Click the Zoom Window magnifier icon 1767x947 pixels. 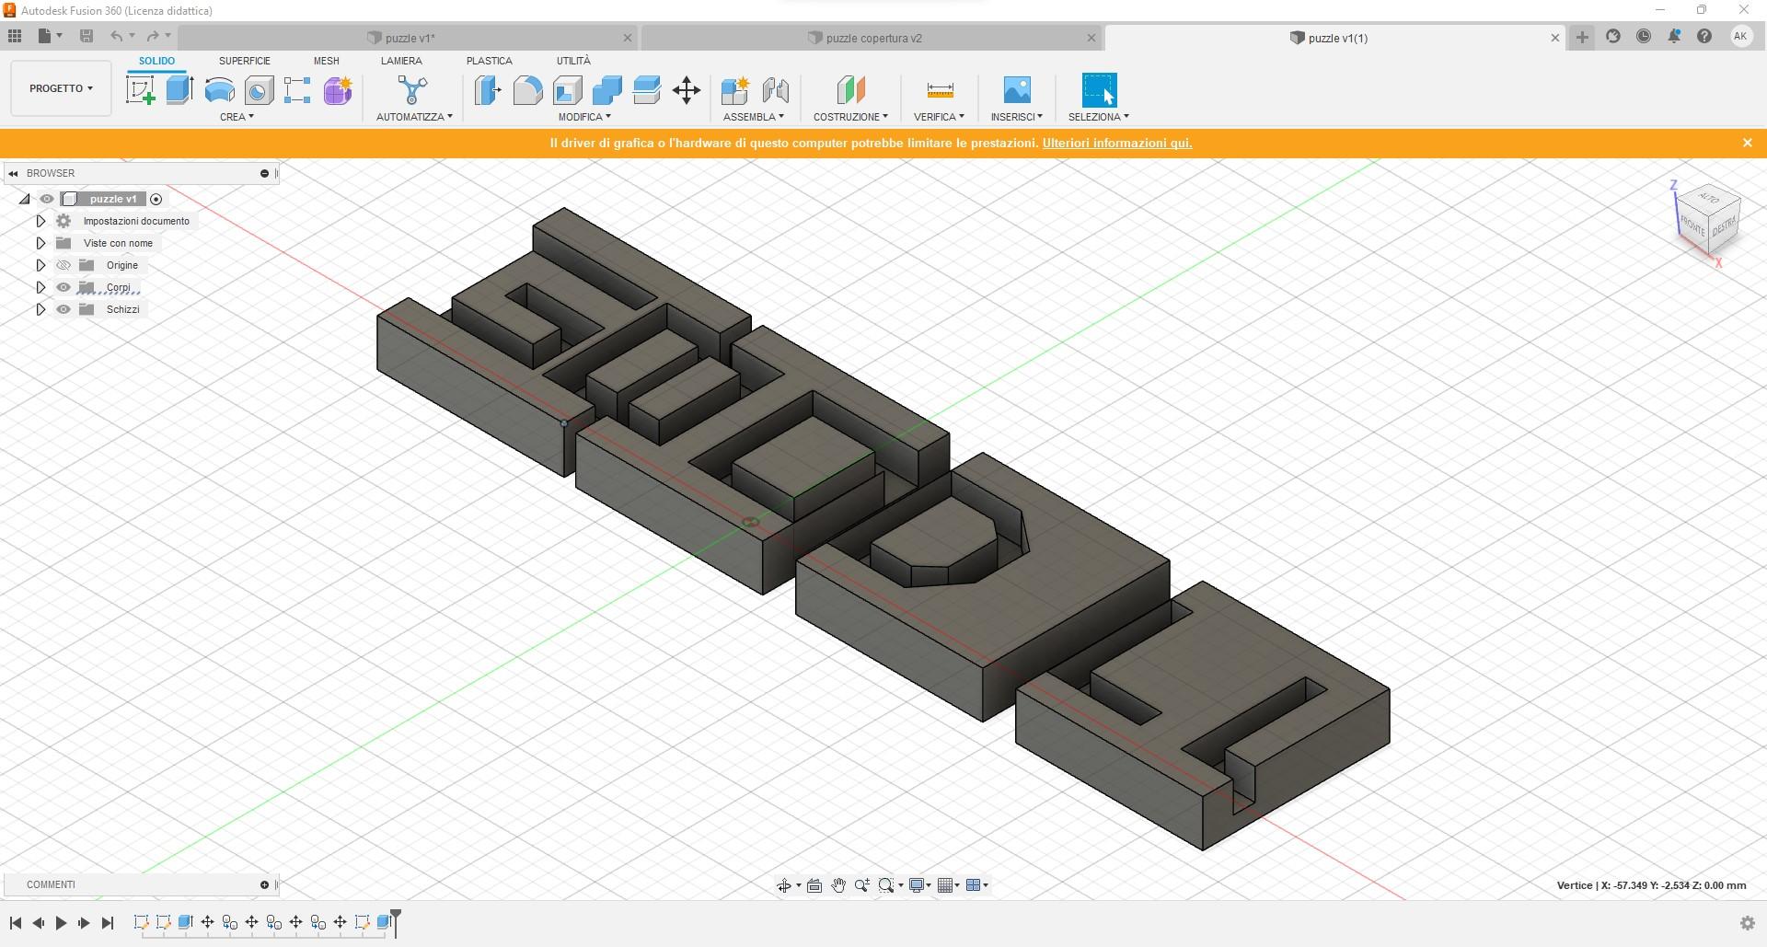tap(886, 885)
